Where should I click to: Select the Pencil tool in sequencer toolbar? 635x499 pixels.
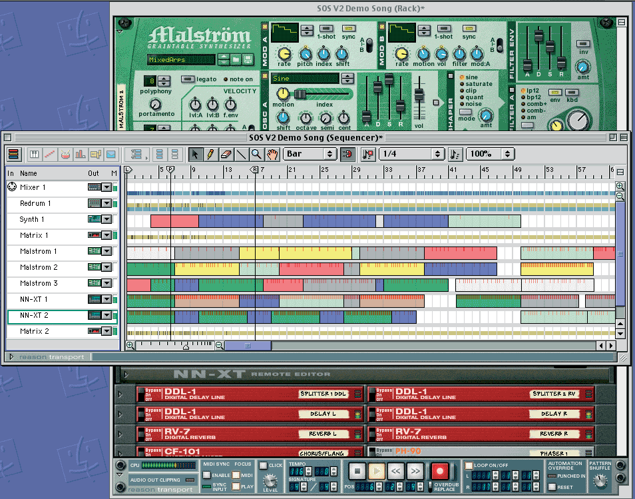(211, 154)
